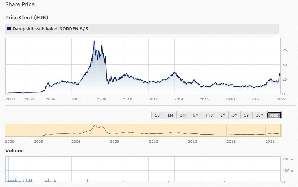298x187 pixels.
Task: Select the 5D time range
Action: pos(158,115)
